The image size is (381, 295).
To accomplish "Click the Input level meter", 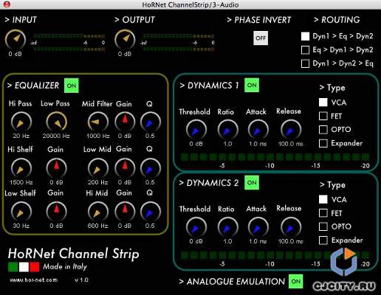I will 69,43.
